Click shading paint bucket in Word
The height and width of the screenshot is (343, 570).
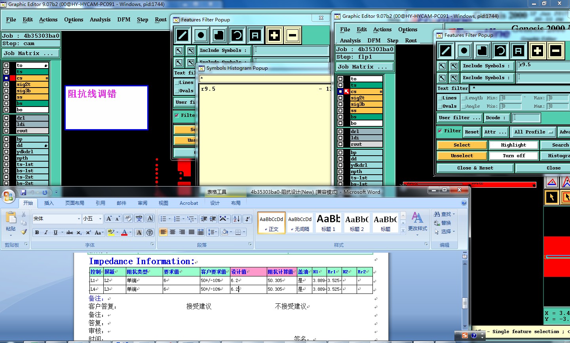[225, 232]
